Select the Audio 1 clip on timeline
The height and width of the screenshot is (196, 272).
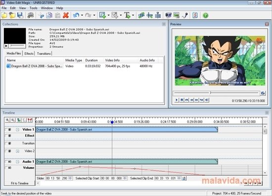click(127, 162)
